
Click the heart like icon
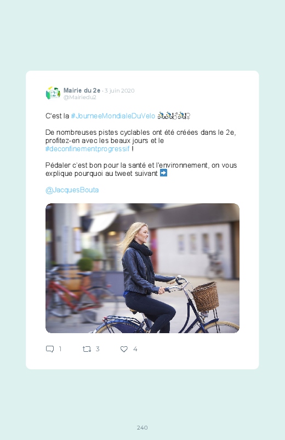point(124,349)
